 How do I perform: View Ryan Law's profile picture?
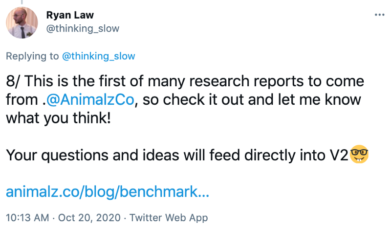[22, 22]
